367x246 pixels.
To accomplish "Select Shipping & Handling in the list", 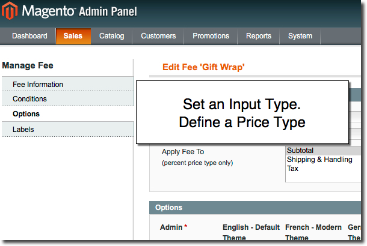I will click(323, 160).
